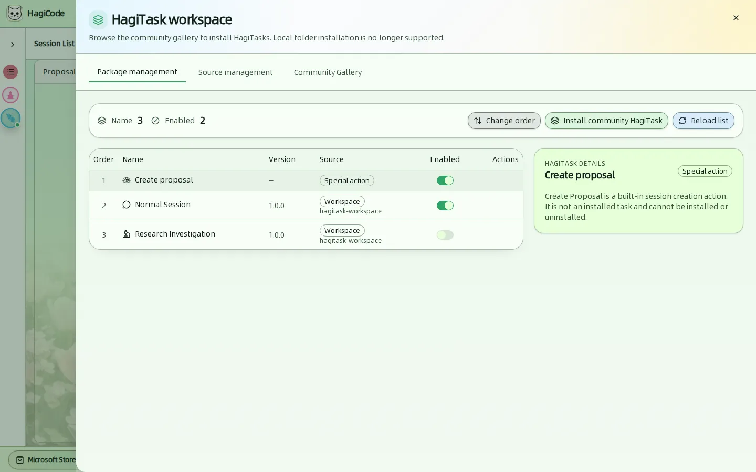Select the Proposal tab in the session list
Viewport: 756px width, 472px height.
coord(59,72)
